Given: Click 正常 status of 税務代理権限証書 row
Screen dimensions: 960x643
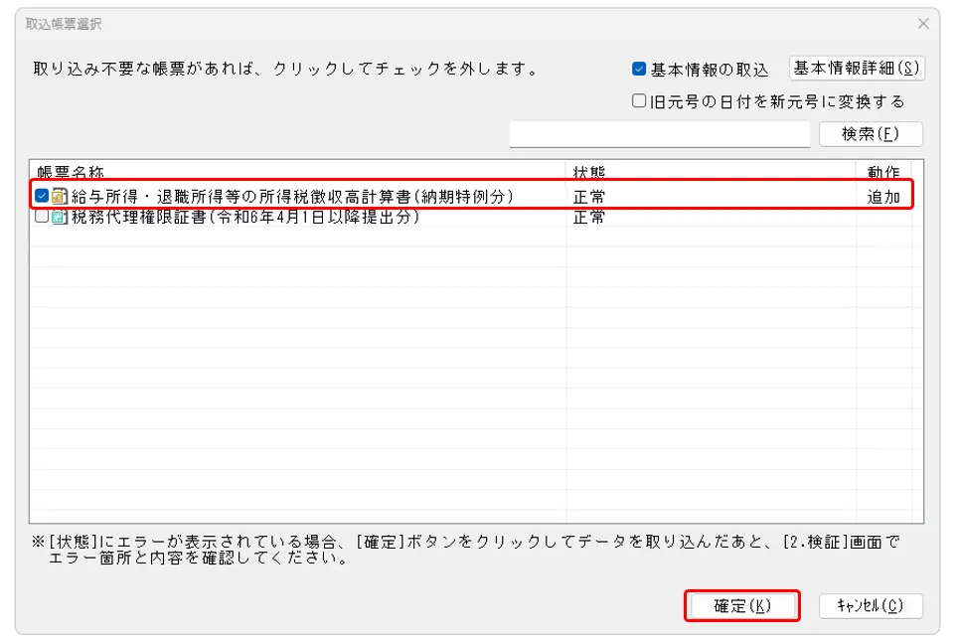Looking at the screenshot, I should 589,217.
